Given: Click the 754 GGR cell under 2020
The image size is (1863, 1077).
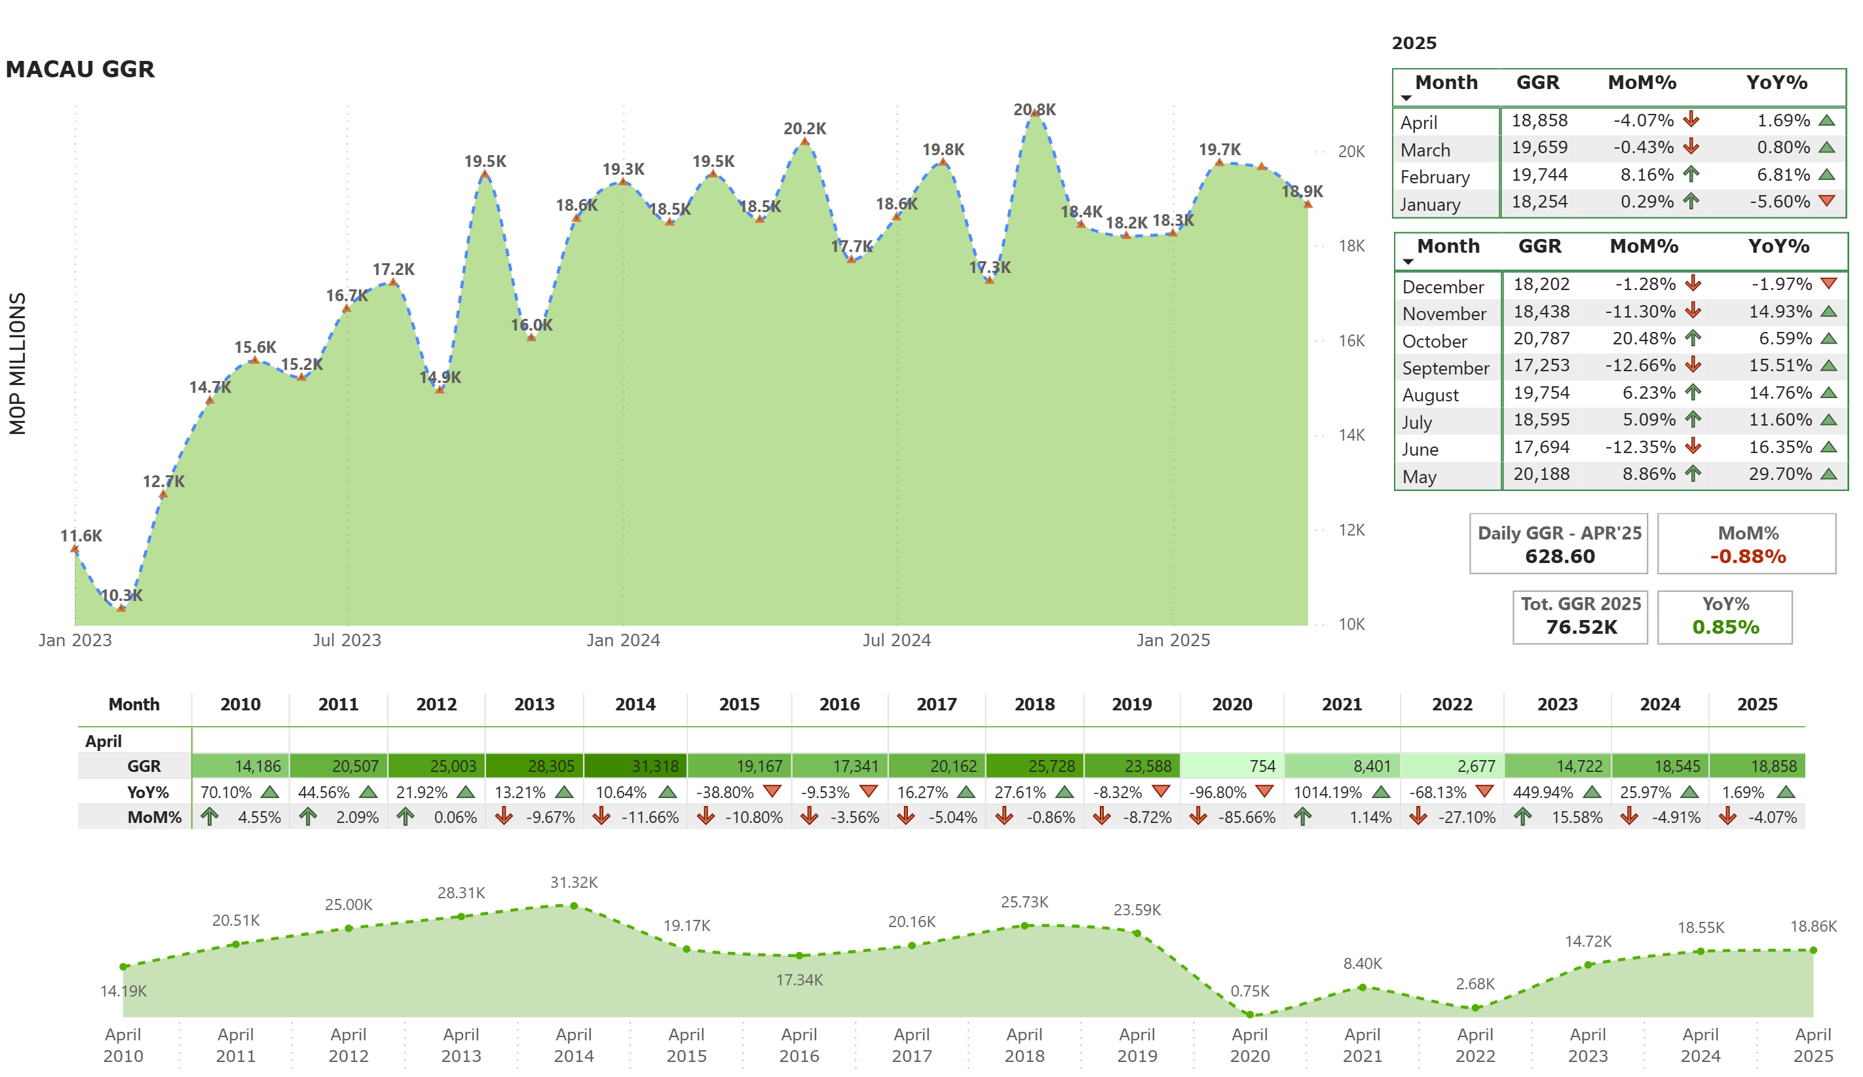Looking at the screenshot, I should point(1232,766).
